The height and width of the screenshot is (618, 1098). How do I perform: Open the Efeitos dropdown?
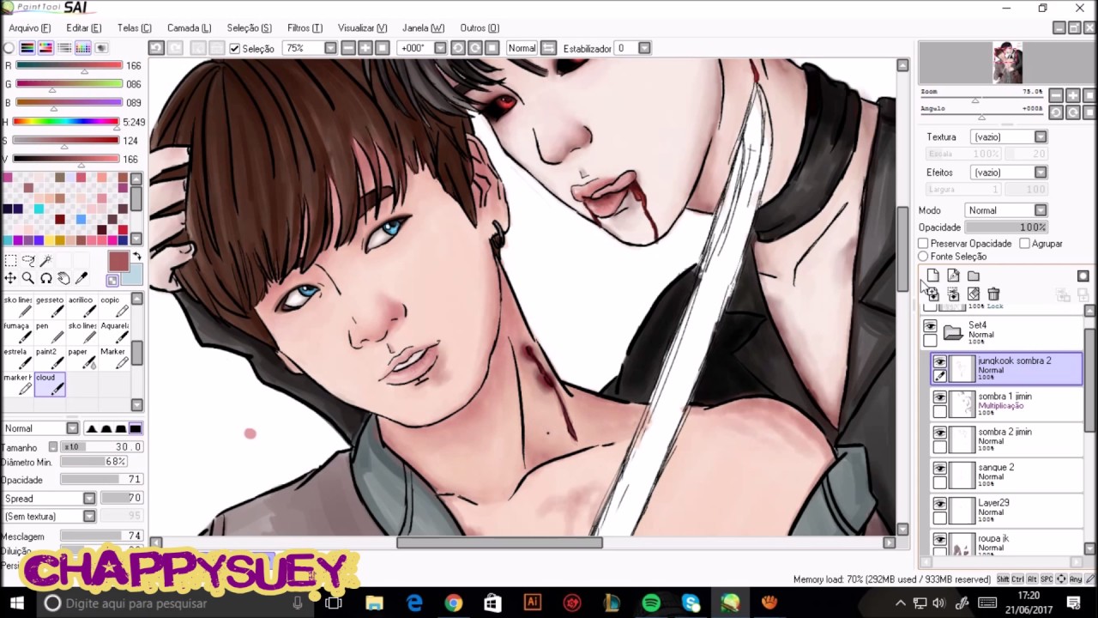(1041, 173)
